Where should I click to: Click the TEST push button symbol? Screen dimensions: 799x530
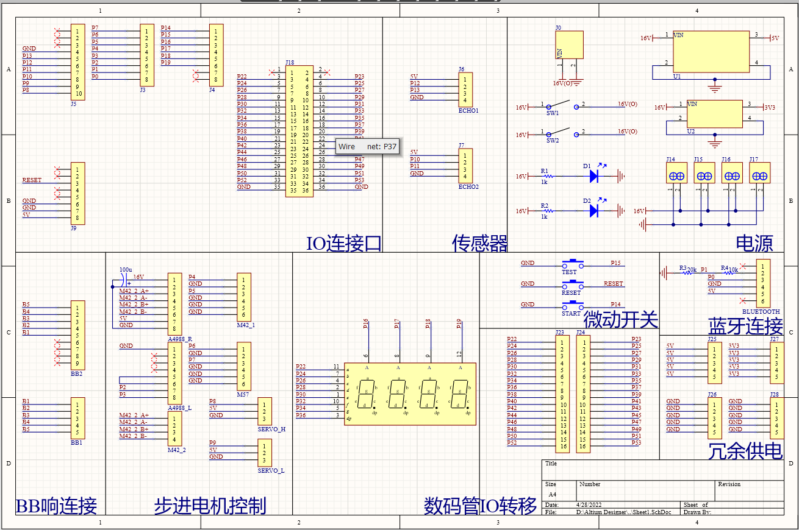pos(571,264)
